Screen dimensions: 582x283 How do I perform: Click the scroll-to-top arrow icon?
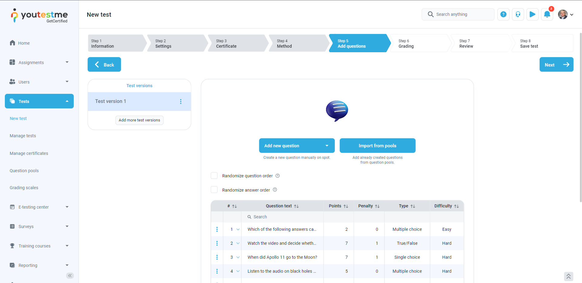pyautogui.click(x=568, y=276)
